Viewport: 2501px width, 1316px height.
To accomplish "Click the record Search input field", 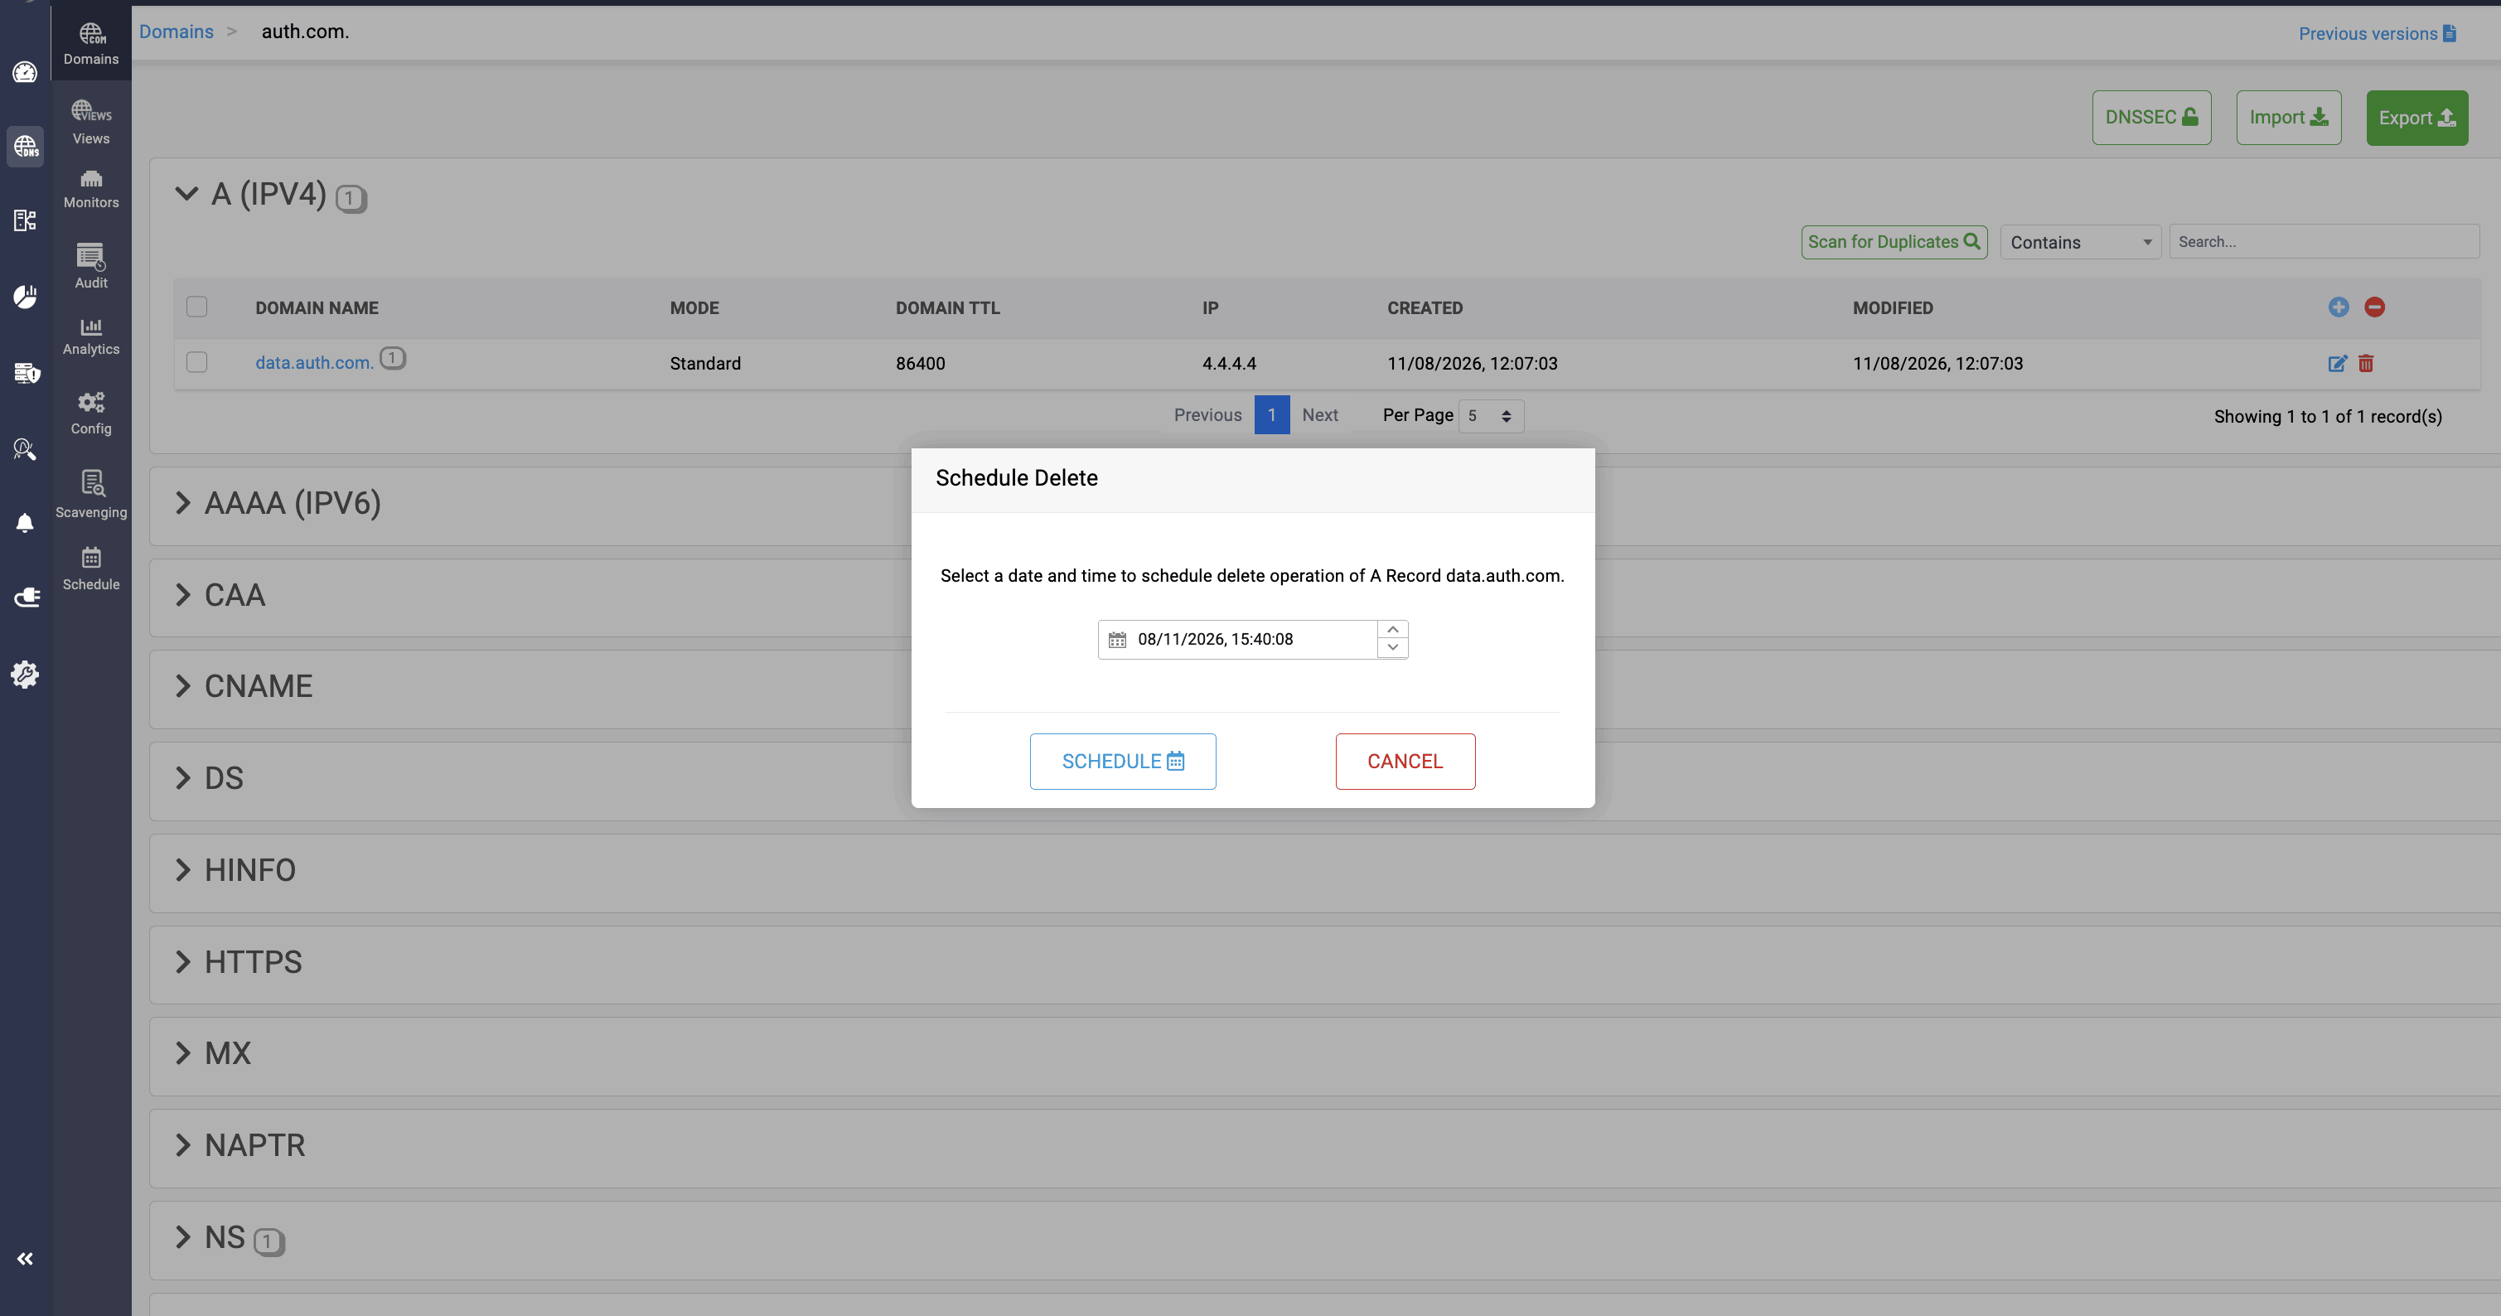I will [2324, 242].
